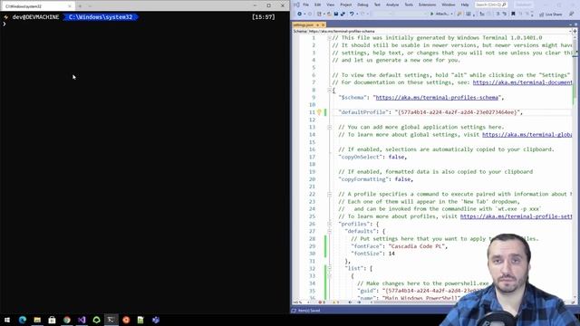This screenshot has width=580, height=326.
Task: Click the "Cascadia Code PL" font value
Action: [x=417, y=246]
